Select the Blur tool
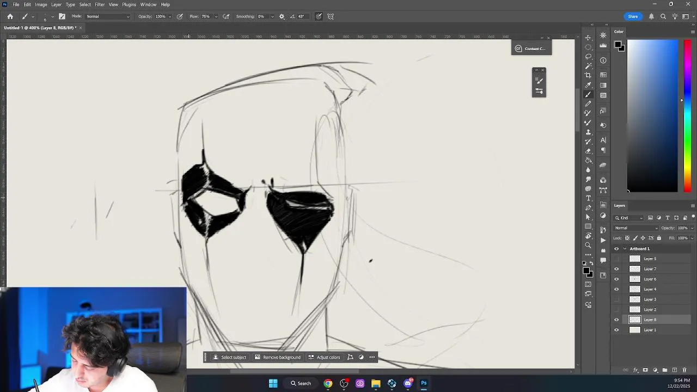The image size is (697, 392). tap(588, 170)
